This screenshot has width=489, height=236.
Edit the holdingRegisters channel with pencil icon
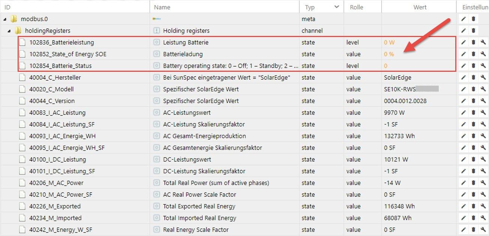(463, 31)
